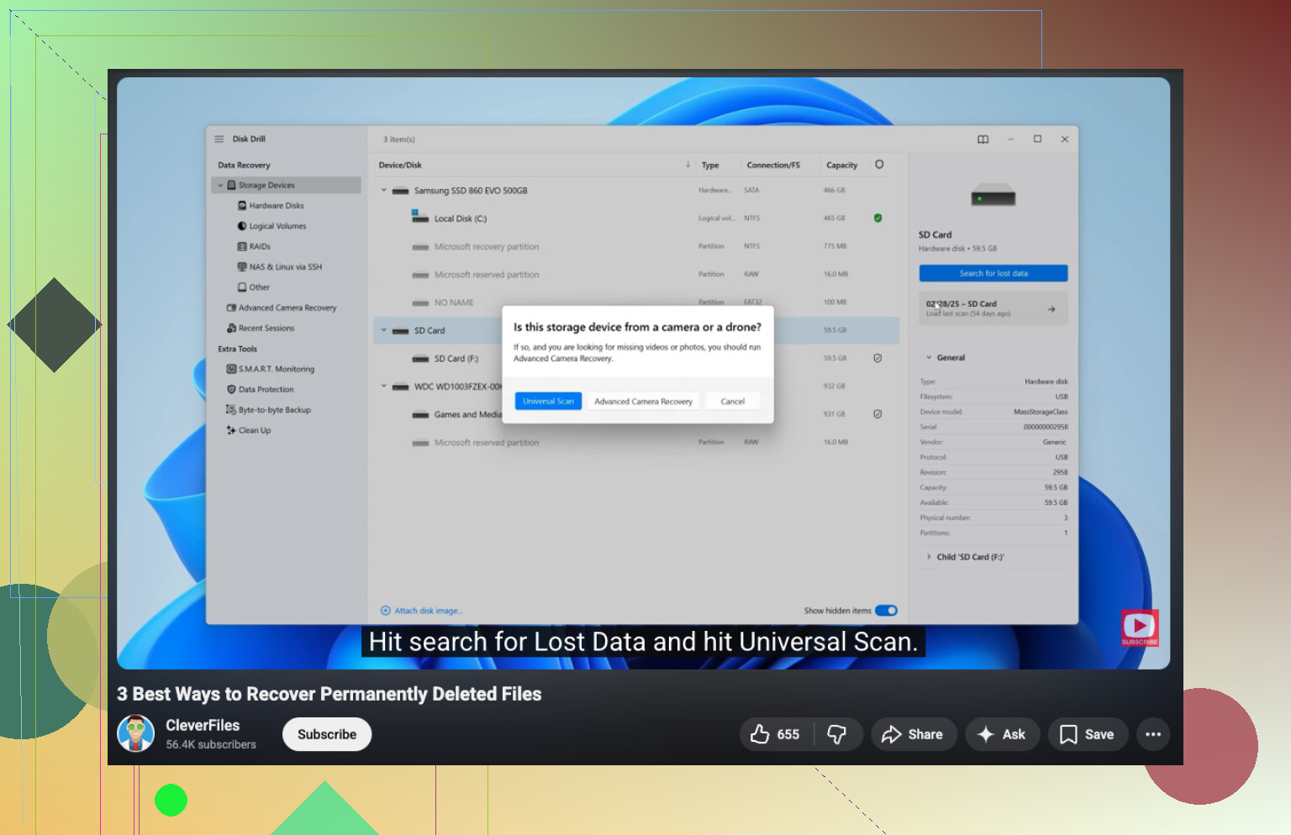
Task: Click the Extra Tools sidebar heading
Action: click(238, 349)
